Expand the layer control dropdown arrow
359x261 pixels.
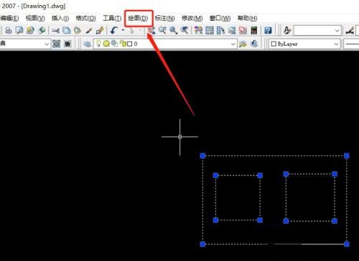click(x=233, y=44)
